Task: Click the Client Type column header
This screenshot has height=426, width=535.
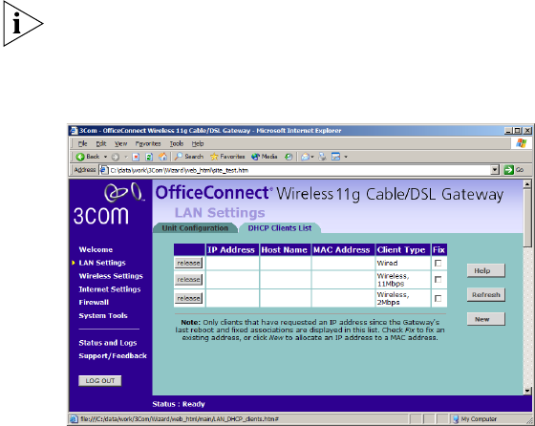Action: click(x=402, y=250)
